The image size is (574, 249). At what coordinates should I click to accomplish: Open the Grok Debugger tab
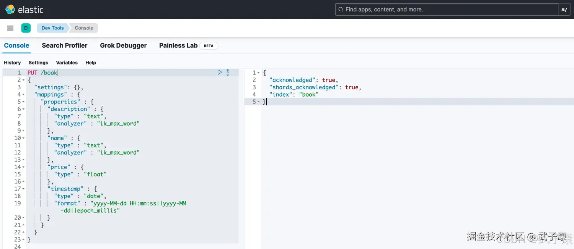tap(123, 45)
